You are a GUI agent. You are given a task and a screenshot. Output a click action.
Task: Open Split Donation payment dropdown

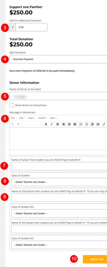coord(58,59)
